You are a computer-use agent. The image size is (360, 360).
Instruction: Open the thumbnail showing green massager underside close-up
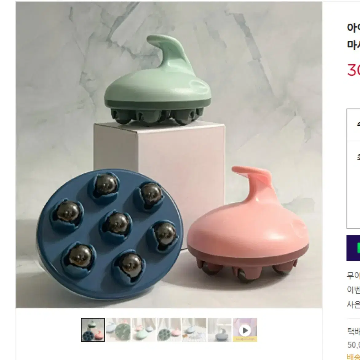pyautogui.click(x=118, y=330)
